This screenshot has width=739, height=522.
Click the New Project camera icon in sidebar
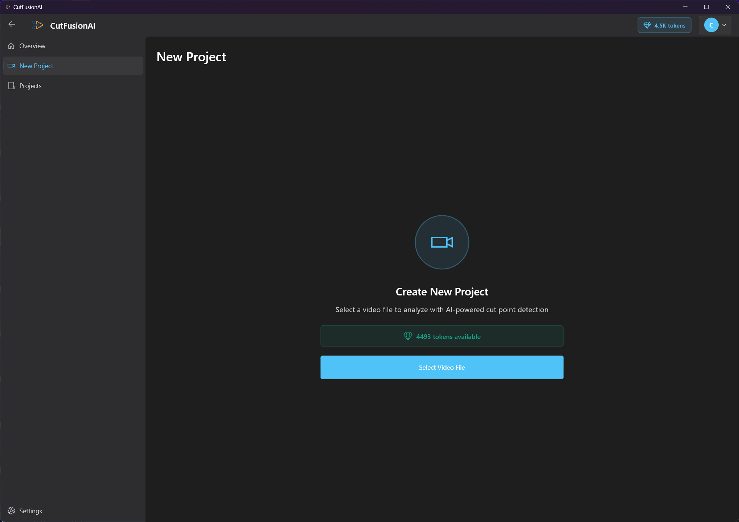[x=11, y=66]
